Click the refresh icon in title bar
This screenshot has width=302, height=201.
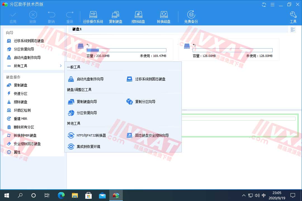click(x=264, y=4)
